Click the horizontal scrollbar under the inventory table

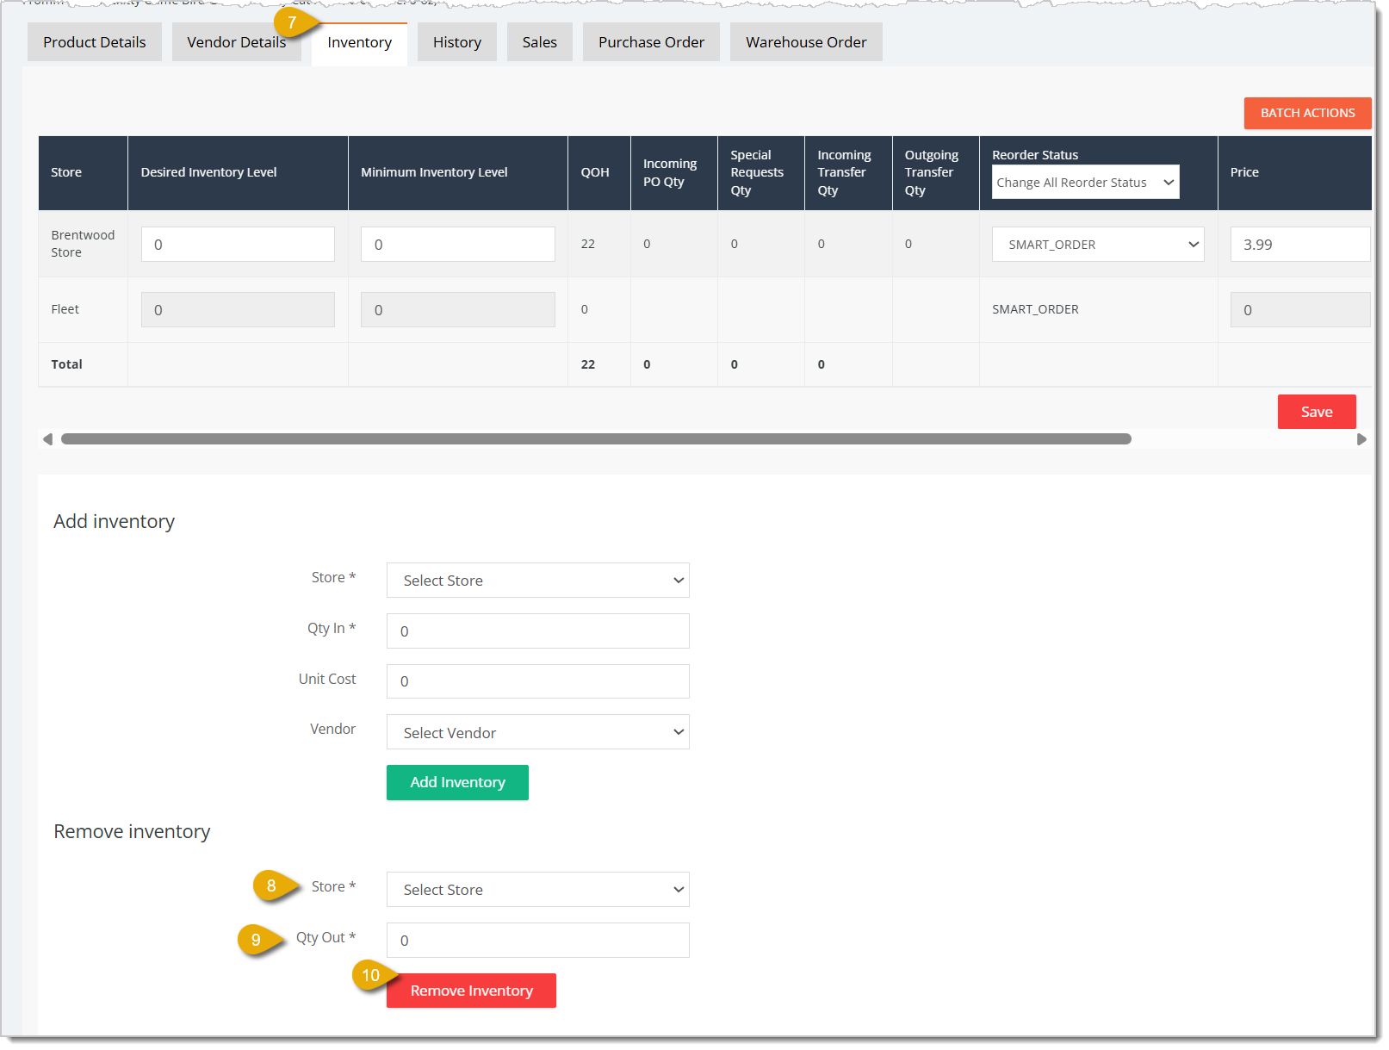point(596,439)
